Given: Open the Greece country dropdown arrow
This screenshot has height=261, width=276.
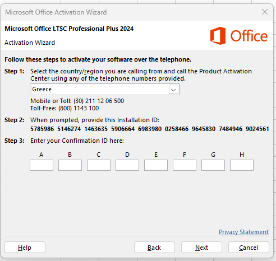Looking at the screenshot, I should tap(173, 90).
